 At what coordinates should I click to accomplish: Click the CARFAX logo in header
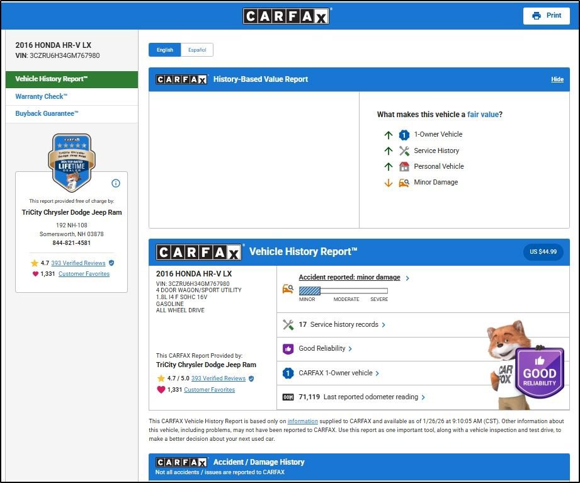click(x=286, y=16)
